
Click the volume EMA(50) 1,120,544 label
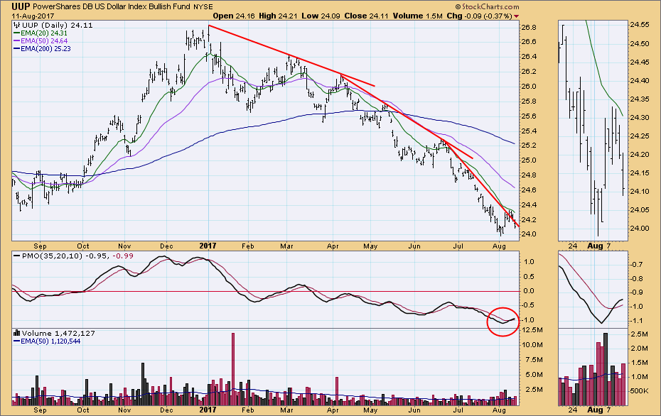pos(50,341)
